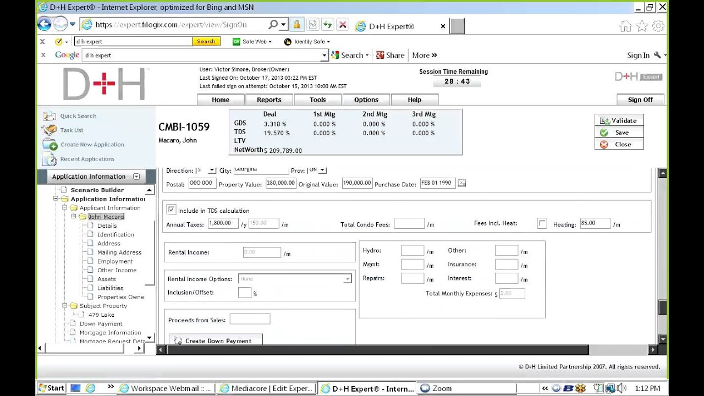Click the Validate icon
The image size is (704, 396).
tap(604, 120)
